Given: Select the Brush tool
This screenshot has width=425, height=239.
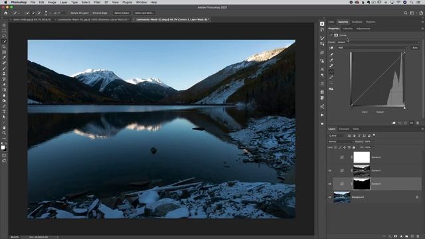Looking at the screenshot, I should (4, 68).
